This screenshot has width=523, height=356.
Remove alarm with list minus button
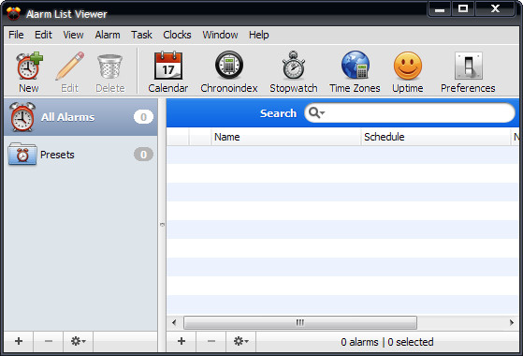[x=211, y=341]
